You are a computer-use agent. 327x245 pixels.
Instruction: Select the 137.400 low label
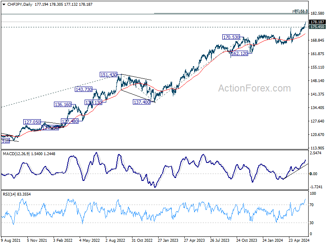[x=141, y=102]
